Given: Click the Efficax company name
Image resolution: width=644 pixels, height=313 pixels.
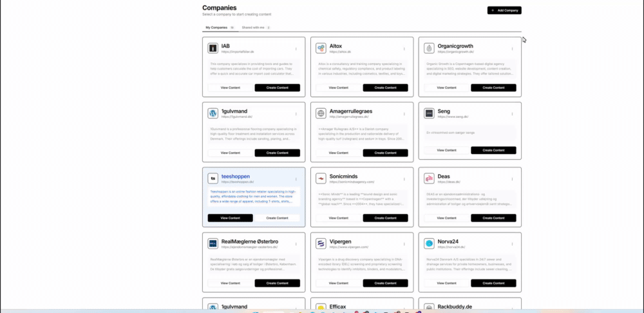Looking at the screenshot, I should [x=337, y=307].
